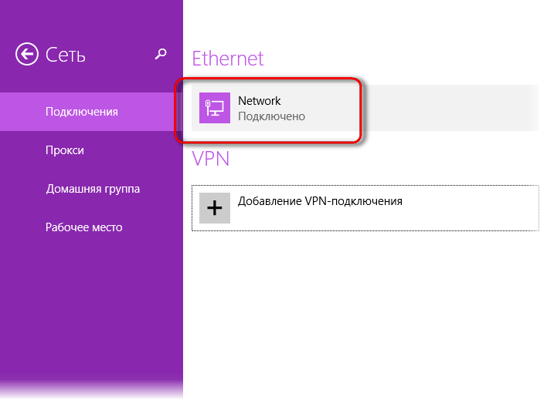Open search with the magnifier icon
This screenshot has width=547, height=400.
pyautogui.click(x=161, y=54)
